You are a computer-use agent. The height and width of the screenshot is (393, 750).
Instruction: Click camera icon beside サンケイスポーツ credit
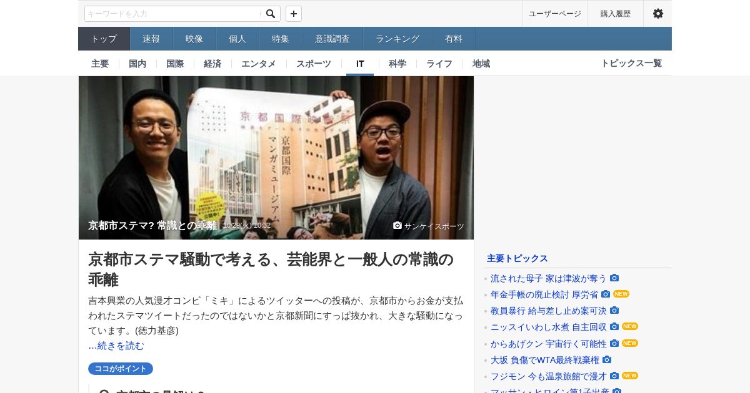pyautogui.click(x=397, y=225)
